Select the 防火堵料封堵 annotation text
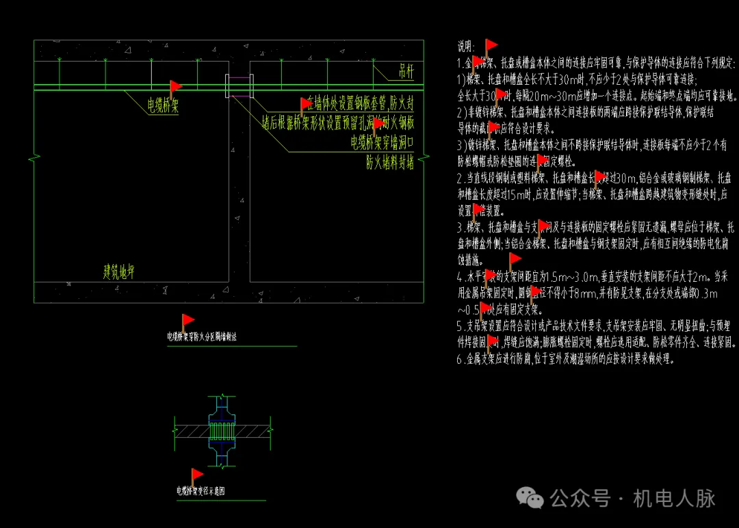This screenshot has width=739, height=528. coord(390,162)
